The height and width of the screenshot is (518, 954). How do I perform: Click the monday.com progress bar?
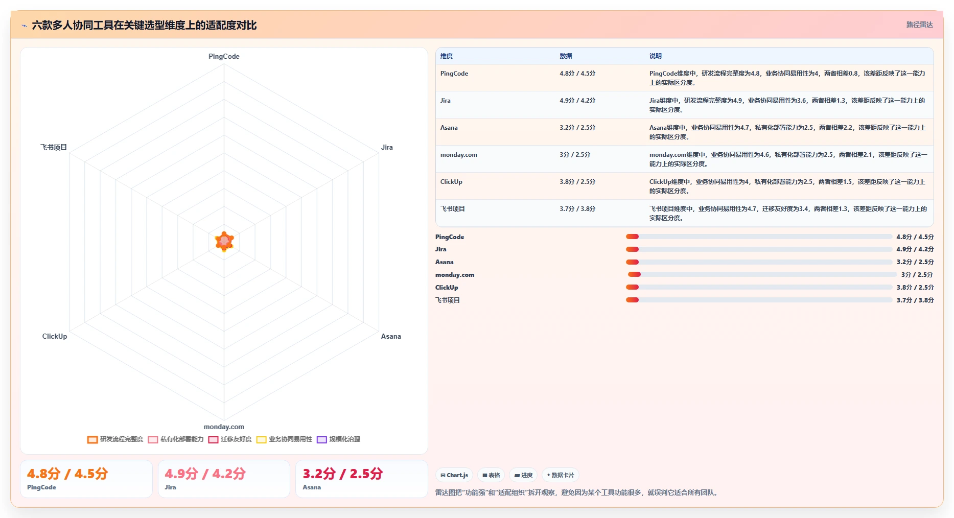click(x=762, y=274)
